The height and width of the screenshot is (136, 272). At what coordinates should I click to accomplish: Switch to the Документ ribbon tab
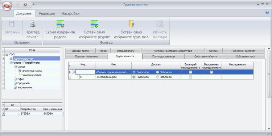[x=24, y=13]
